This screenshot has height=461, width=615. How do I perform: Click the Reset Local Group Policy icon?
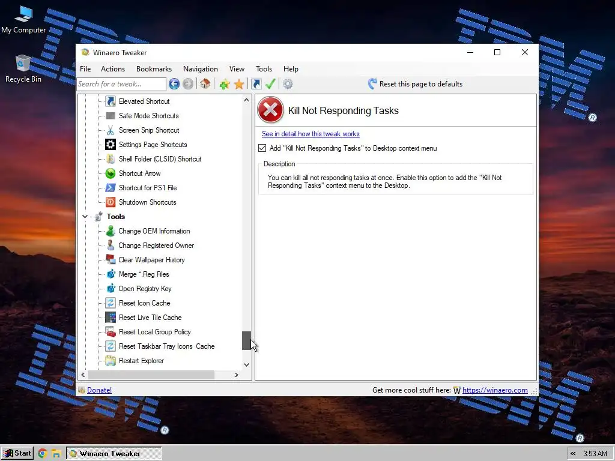point(111,332)
